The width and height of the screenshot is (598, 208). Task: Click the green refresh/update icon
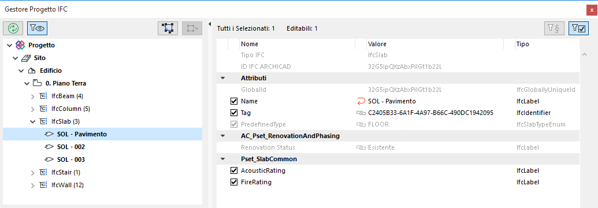tap(13, 28)
